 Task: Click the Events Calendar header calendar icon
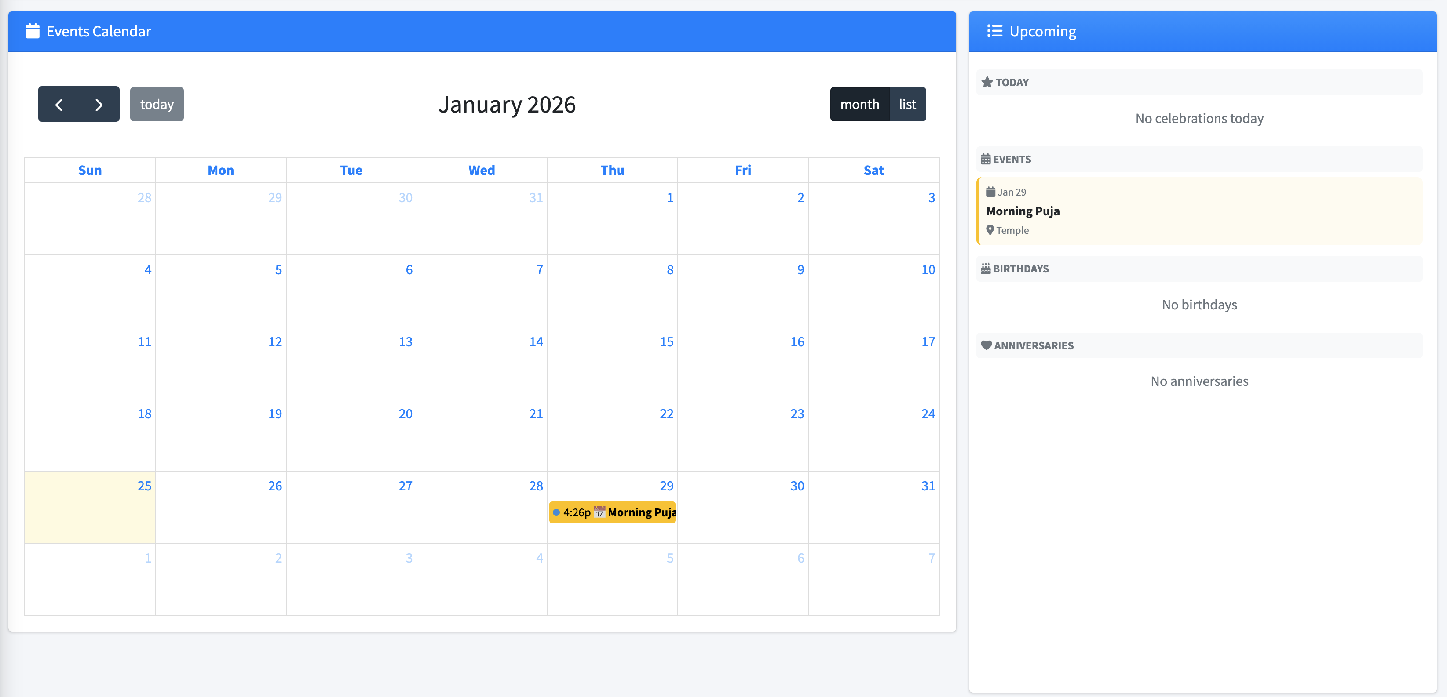[33, 31]
